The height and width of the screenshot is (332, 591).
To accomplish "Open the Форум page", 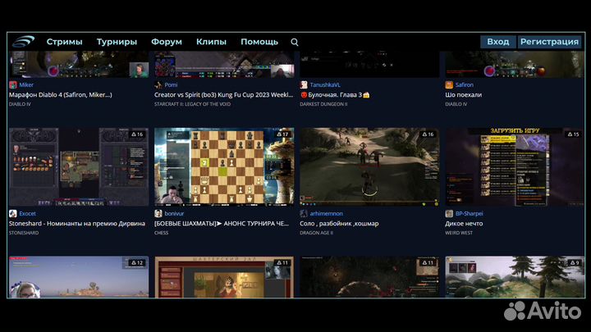I will click(167, 42).
